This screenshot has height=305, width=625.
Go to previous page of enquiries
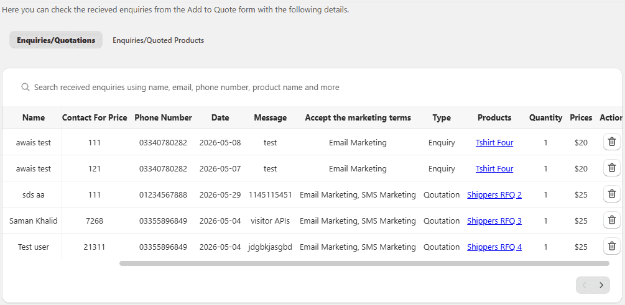[x=585, y=285]
